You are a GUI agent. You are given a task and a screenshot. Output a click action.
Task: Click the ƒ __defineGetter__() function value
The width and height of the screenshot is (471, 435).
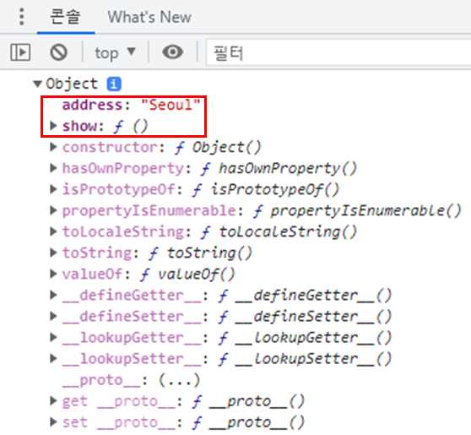[305, 296]
